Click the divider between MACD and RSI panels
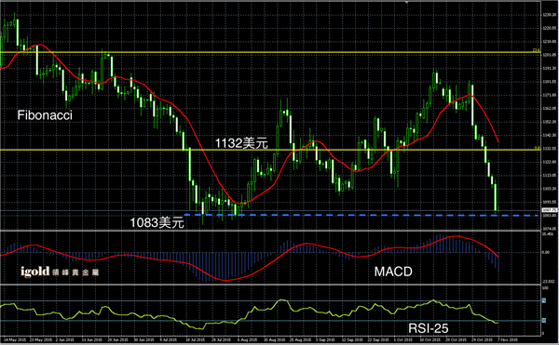559x345 pixels. click(x=271, y=285)
